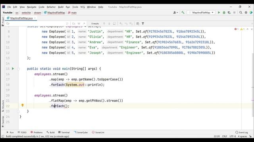
Task: Open the Favorites tool window
Action: [x=3, y=121]
